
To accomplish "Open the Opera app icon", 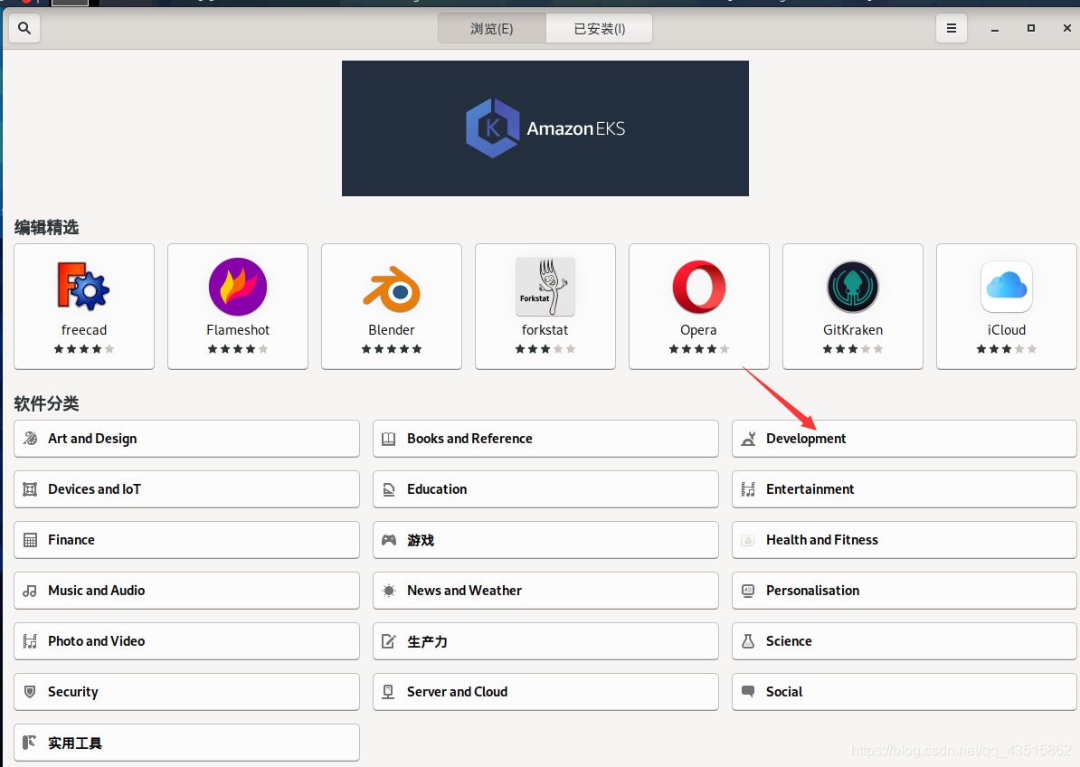I will pyautogui.click(x=699, y=287).
